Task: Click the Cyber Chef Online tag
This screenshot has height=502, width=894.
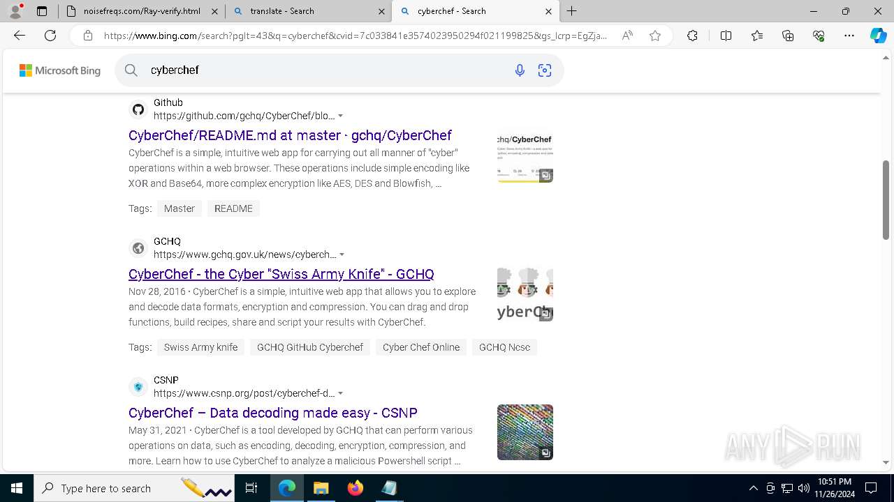Action: pyautogui.click(x=421, y=347)
